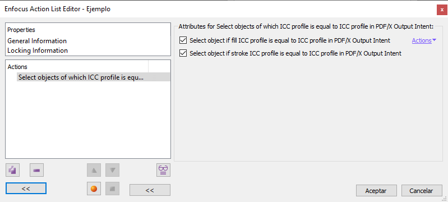The width and height of the screenshot is (448, 202).
Task: Select Locking Information in Properties list
Action: coord(38,50)
